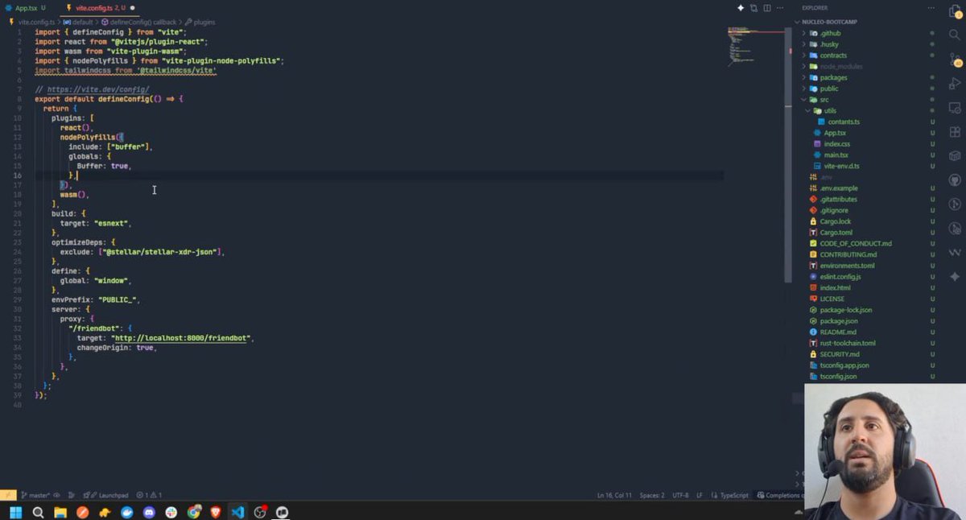Change the end-of-line sequence via LF
This screenshot has width=966, height=520.
point(700,495)
